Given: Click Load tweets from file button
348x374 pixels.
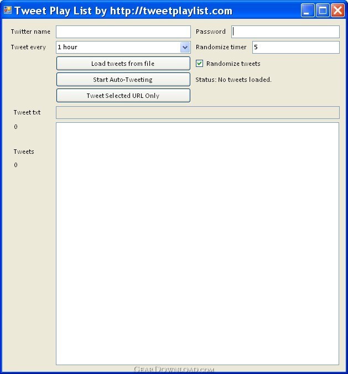Looking at the screenshot, I should [x=123, y=64].
